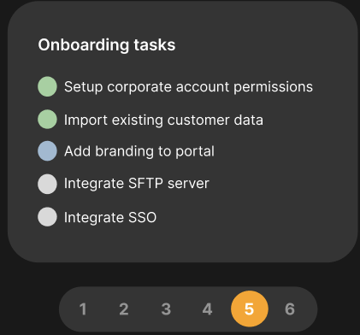Open the Add branding to portal task
This screenshot has width=360, height=335.
139,151
